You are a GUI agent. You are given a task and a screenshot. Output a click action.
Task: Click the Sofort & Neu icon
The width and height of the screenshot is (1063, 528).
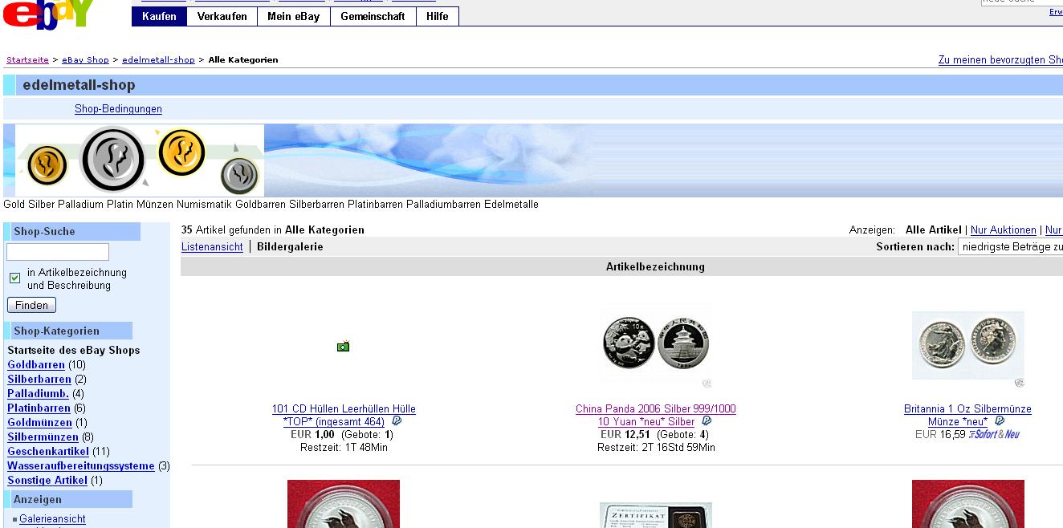(x=994, y=434)
